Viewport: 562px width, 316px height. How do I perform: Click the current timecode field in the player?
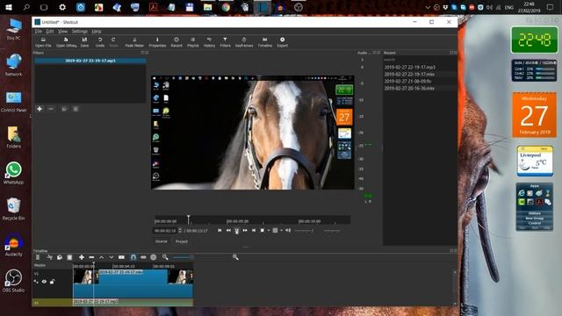click(165, 231)
